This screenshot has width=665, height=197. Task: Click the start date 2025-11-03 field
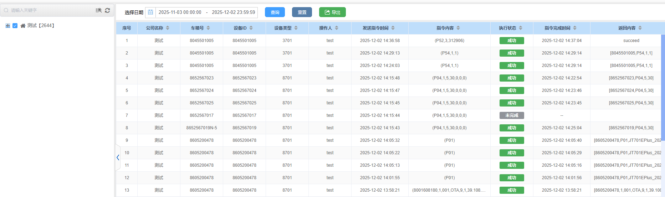pos(180,12)
